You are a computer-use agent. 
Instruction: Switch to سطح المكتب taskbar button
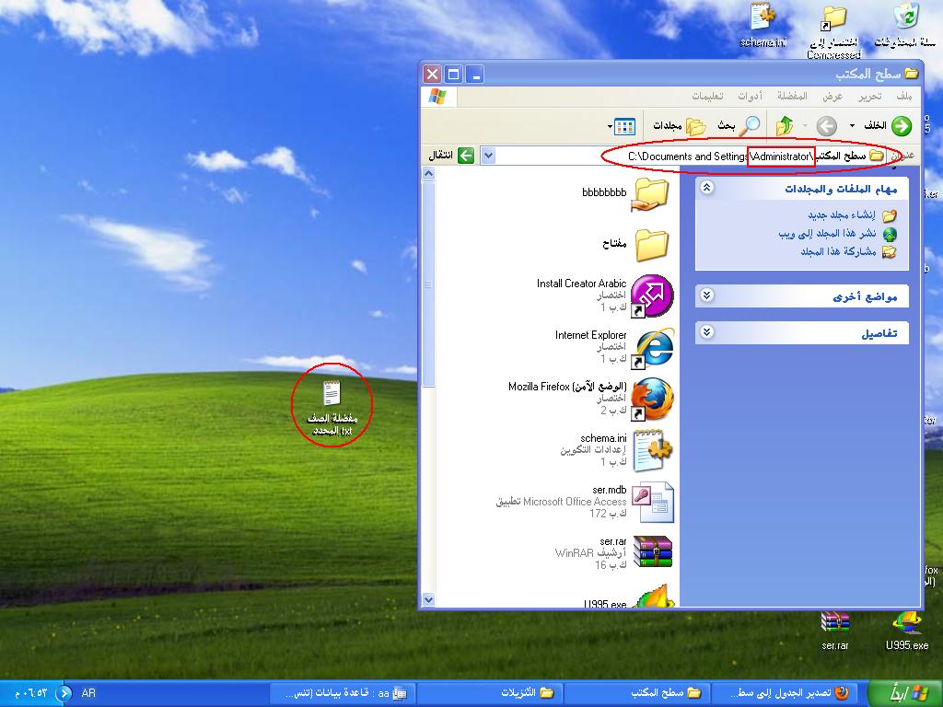point(637,693)
